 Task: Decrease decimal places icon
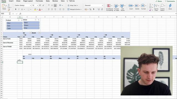point(102,9)
